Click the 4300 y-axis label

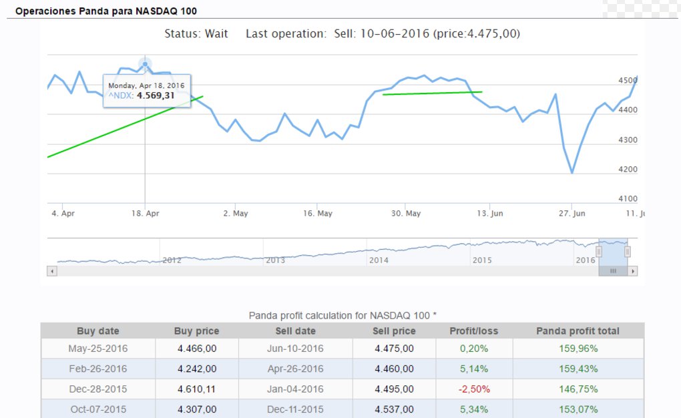click(x=628, y=140)
